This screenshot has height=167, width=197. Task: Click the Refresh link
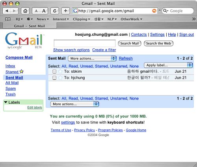click(126, 59)
